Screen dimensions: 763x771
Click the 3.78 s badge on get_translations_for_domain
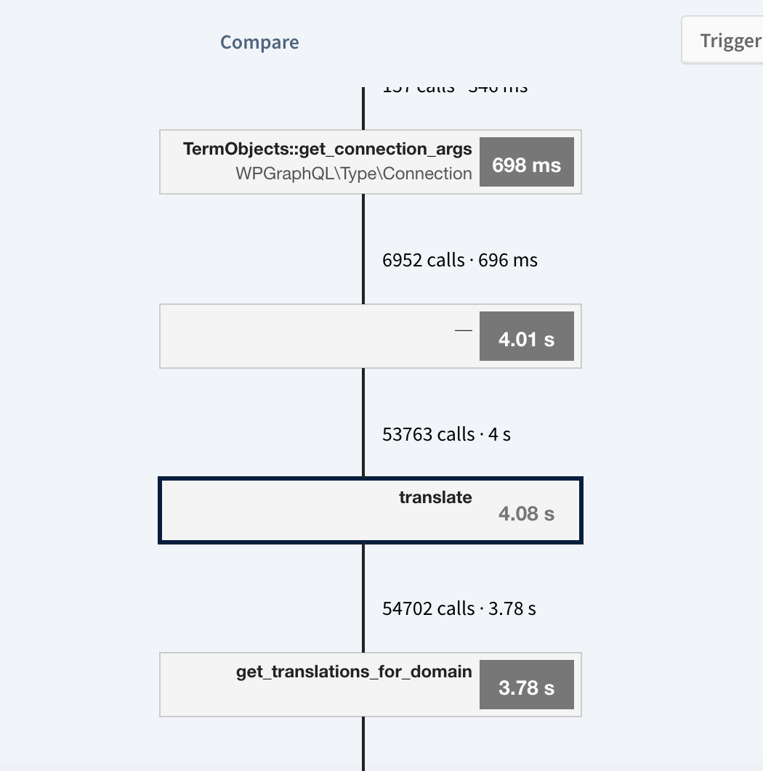(x=527, y=685)
